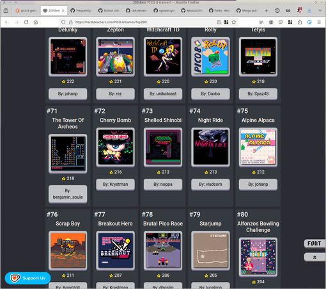Open author link By: unikotoast
This screenshot has width=326, height=289.
coord(163,94)
